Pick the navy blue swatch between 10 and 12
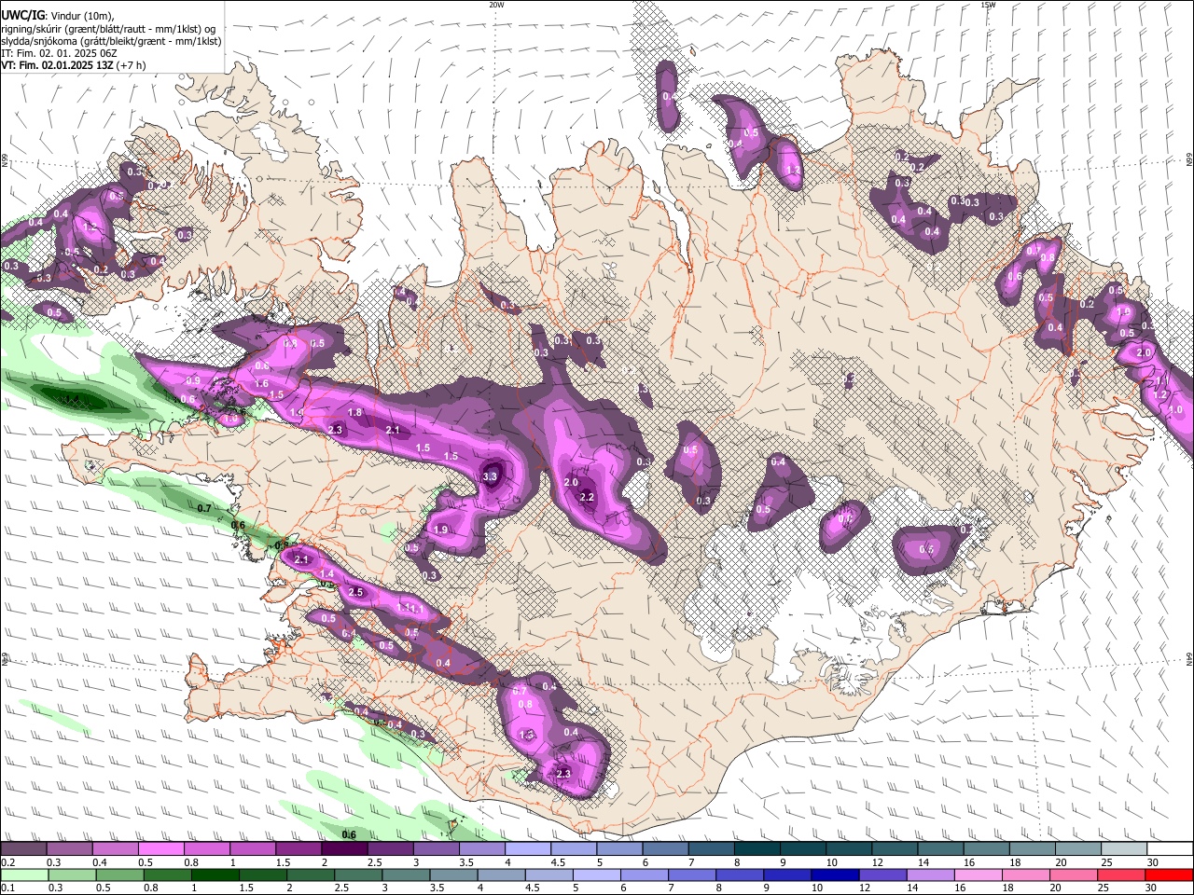The height and width of the screenshot is (895, 1194). tap(835, 874)
